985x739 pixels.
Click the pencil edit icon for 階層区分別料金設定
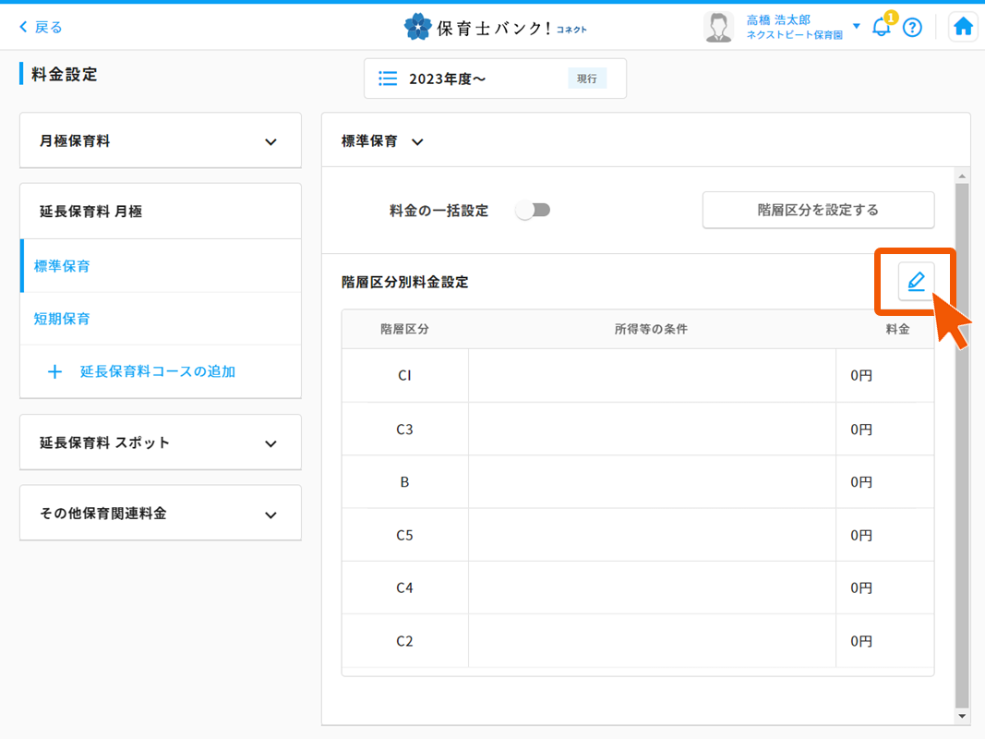916,282
